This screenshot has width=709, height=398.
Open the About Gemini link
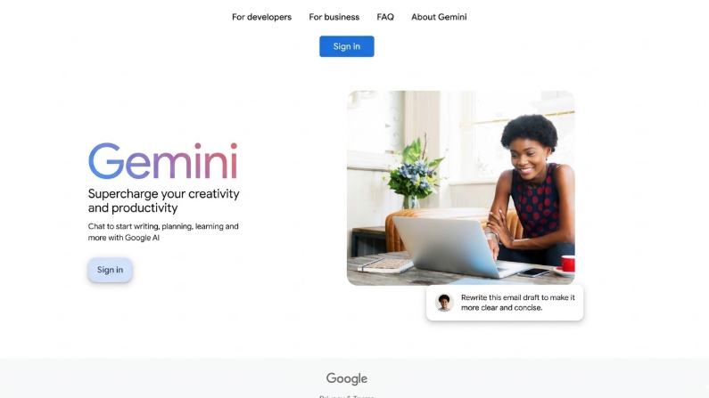439,17
